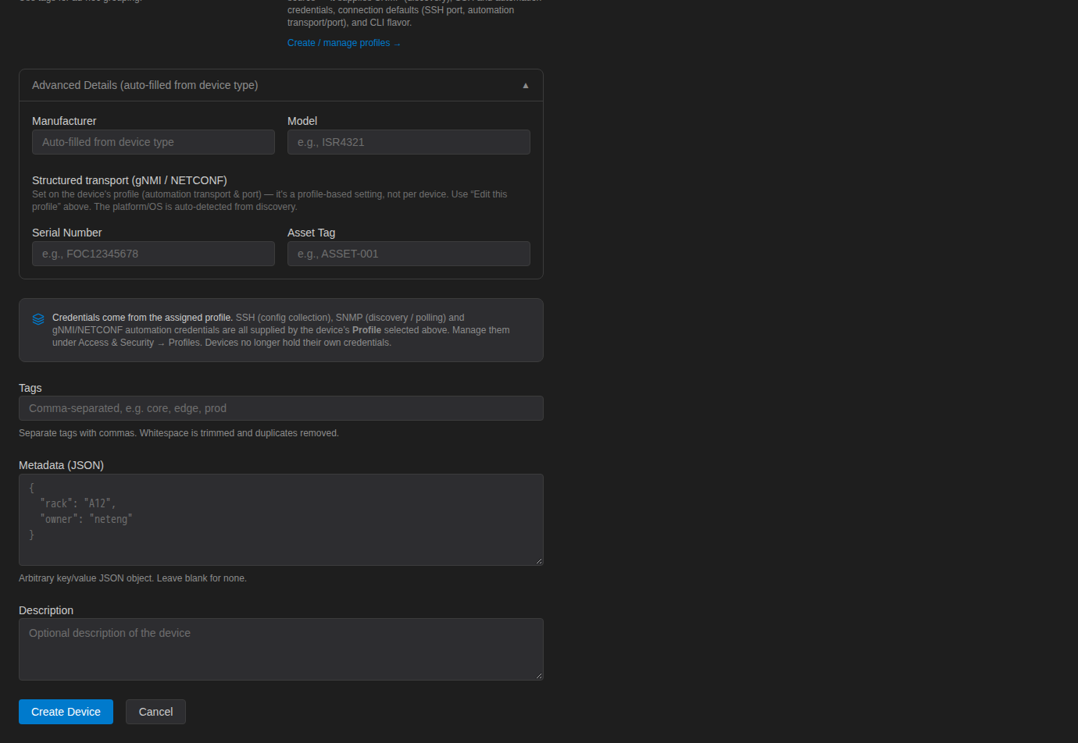Click the Model label

tap(302, 121)
